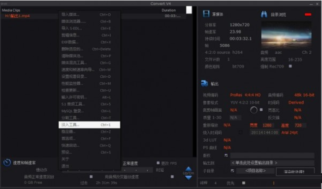Choose the Exit (退出) menu entry
Image resolution: width=322 pixels, height=189 pixels.
89,166
